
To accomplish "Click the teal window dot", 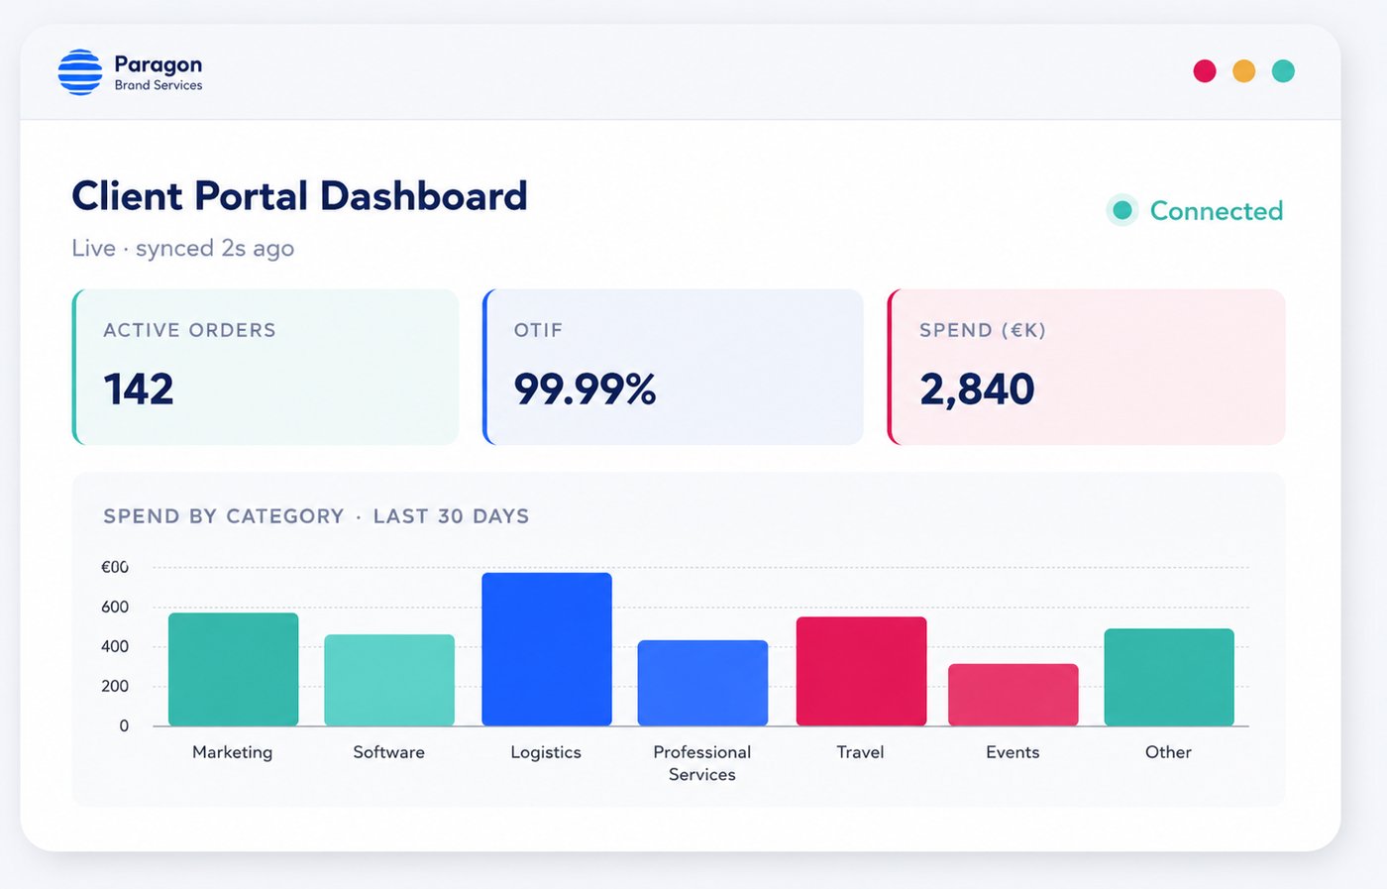I will [x=1283, y=71].
